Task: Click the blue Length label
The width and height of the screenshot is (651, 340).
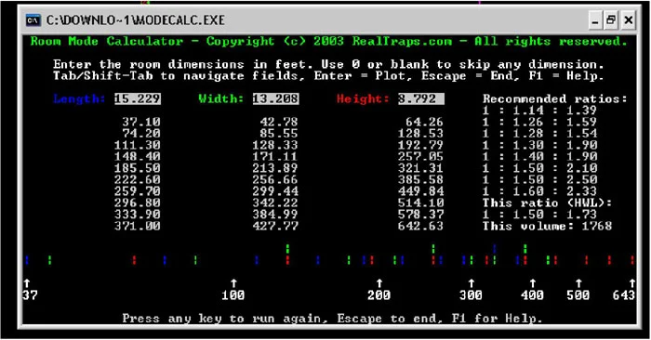Action: click(x=79, y=98)
